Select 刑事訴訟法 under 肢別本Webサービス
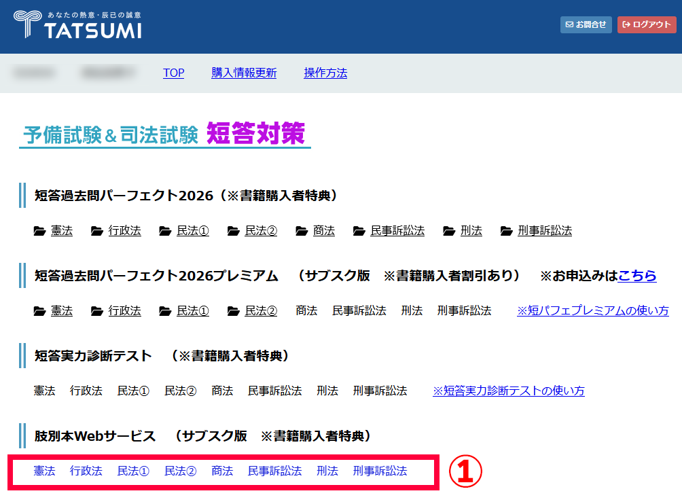Image resolution: width=682 pixels, height=504 pixels. (x=380, y=471)
